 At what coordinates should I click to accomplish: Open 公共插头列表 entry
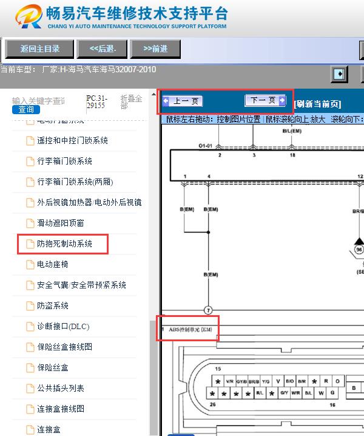[x=61, y=388]
